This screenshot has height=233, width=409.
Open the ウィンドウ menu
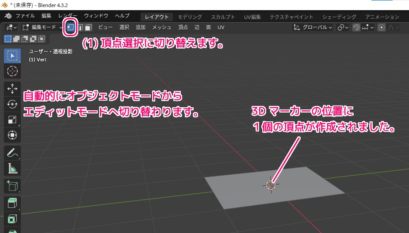coord(96,16)
